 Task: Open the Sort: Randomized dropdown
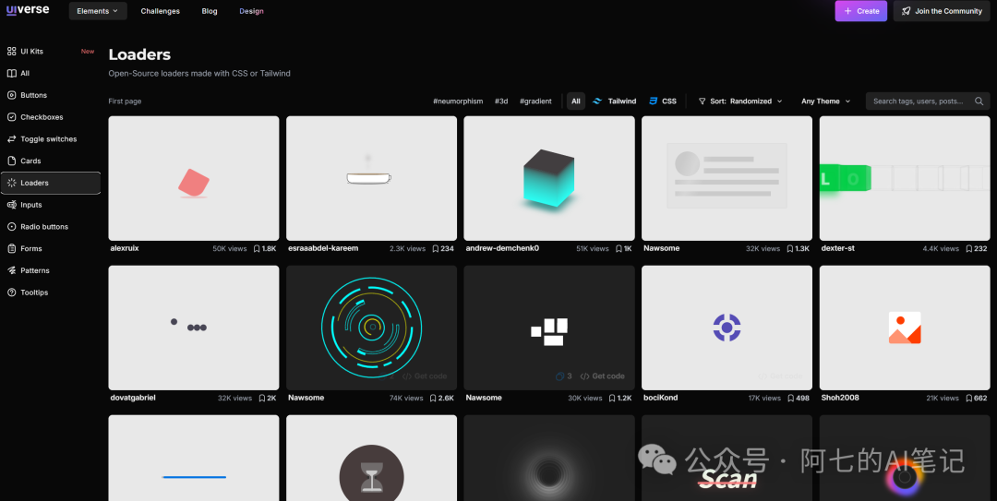coord(740,101)
